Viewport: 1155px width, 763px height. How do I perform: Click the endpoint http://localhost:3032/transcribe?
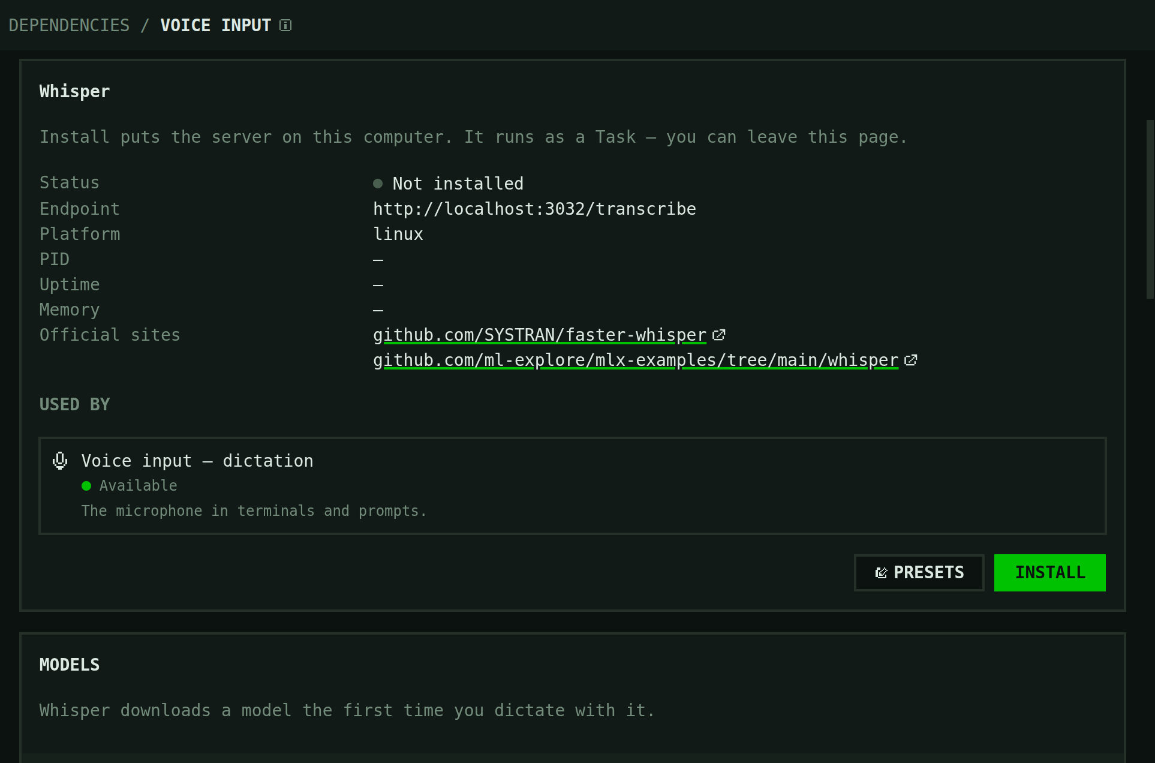(x=534, y=209)
